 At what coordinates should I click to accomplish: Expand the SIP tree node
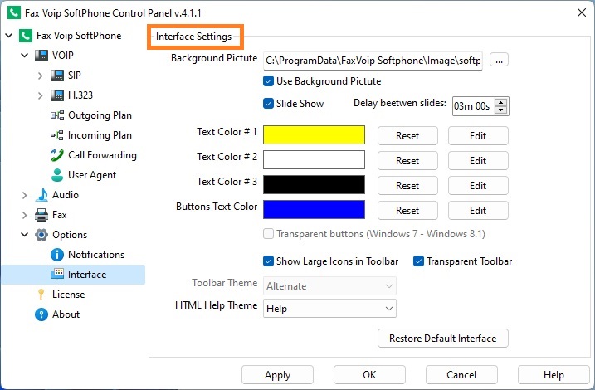[x=40, y=76]
